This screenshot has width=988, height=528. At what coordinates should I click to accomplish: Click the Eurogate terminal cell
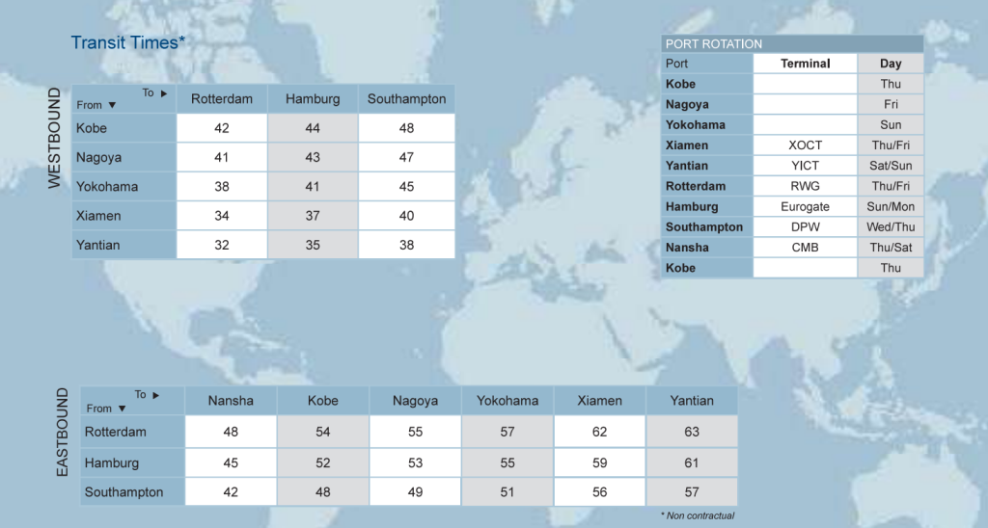pyautogui.click(x=805, y=206)
